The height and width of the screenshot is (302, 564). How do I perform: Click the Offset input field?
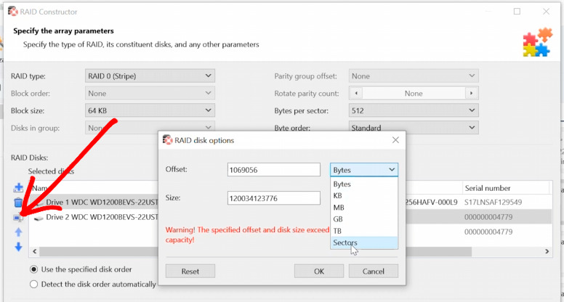click(x=274, y=169)
